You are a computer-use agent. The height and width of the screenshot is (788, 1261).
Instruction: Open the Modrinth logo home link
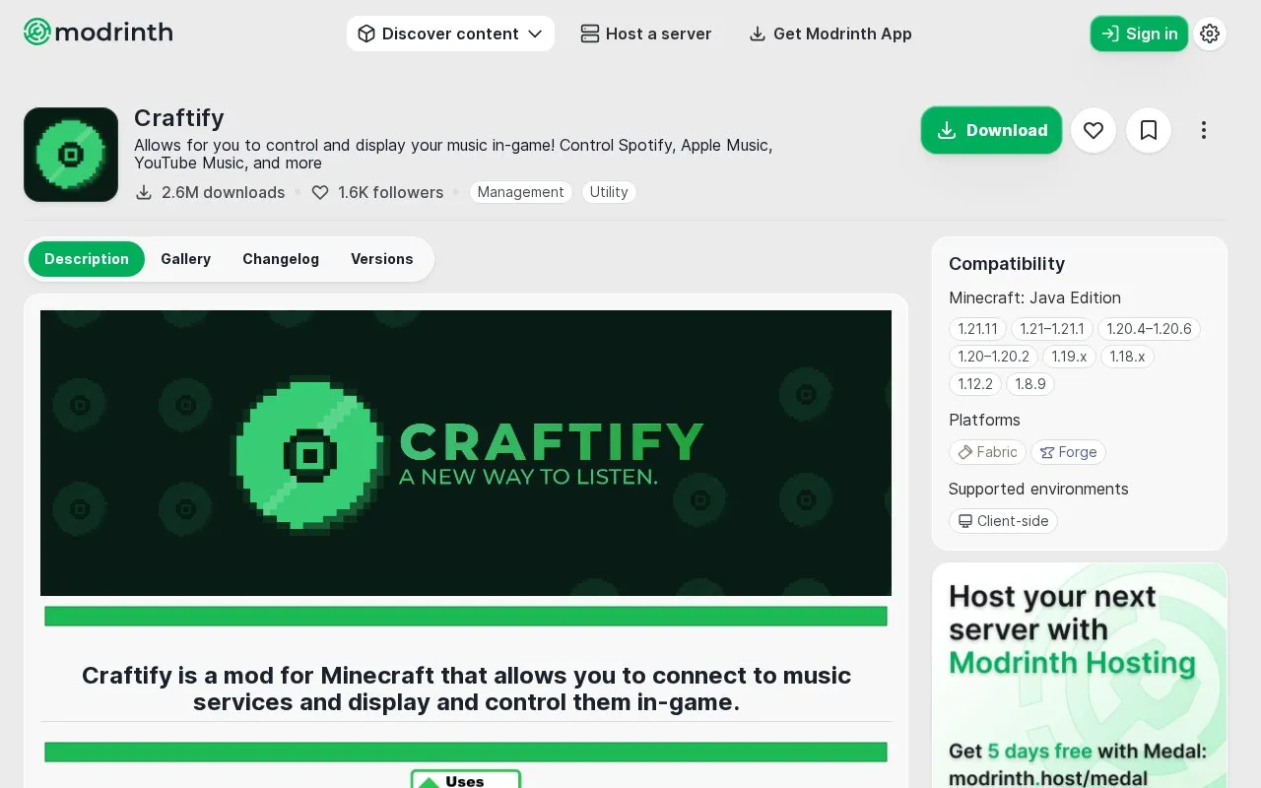coord(99,33)
